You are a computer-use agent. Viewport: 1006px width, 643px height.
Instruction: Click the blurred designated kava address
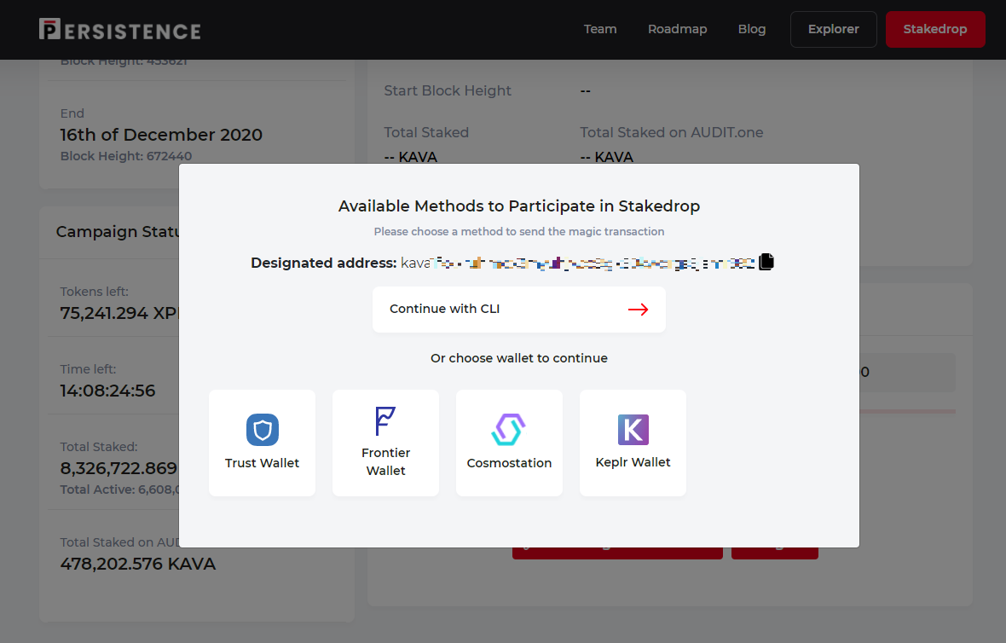pos(578,263)
